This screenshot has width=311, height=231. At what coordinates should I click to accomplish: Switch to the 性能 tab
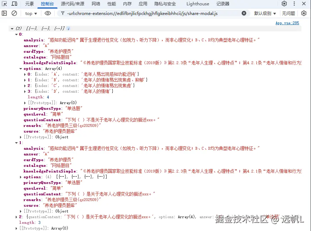(112, 4)
